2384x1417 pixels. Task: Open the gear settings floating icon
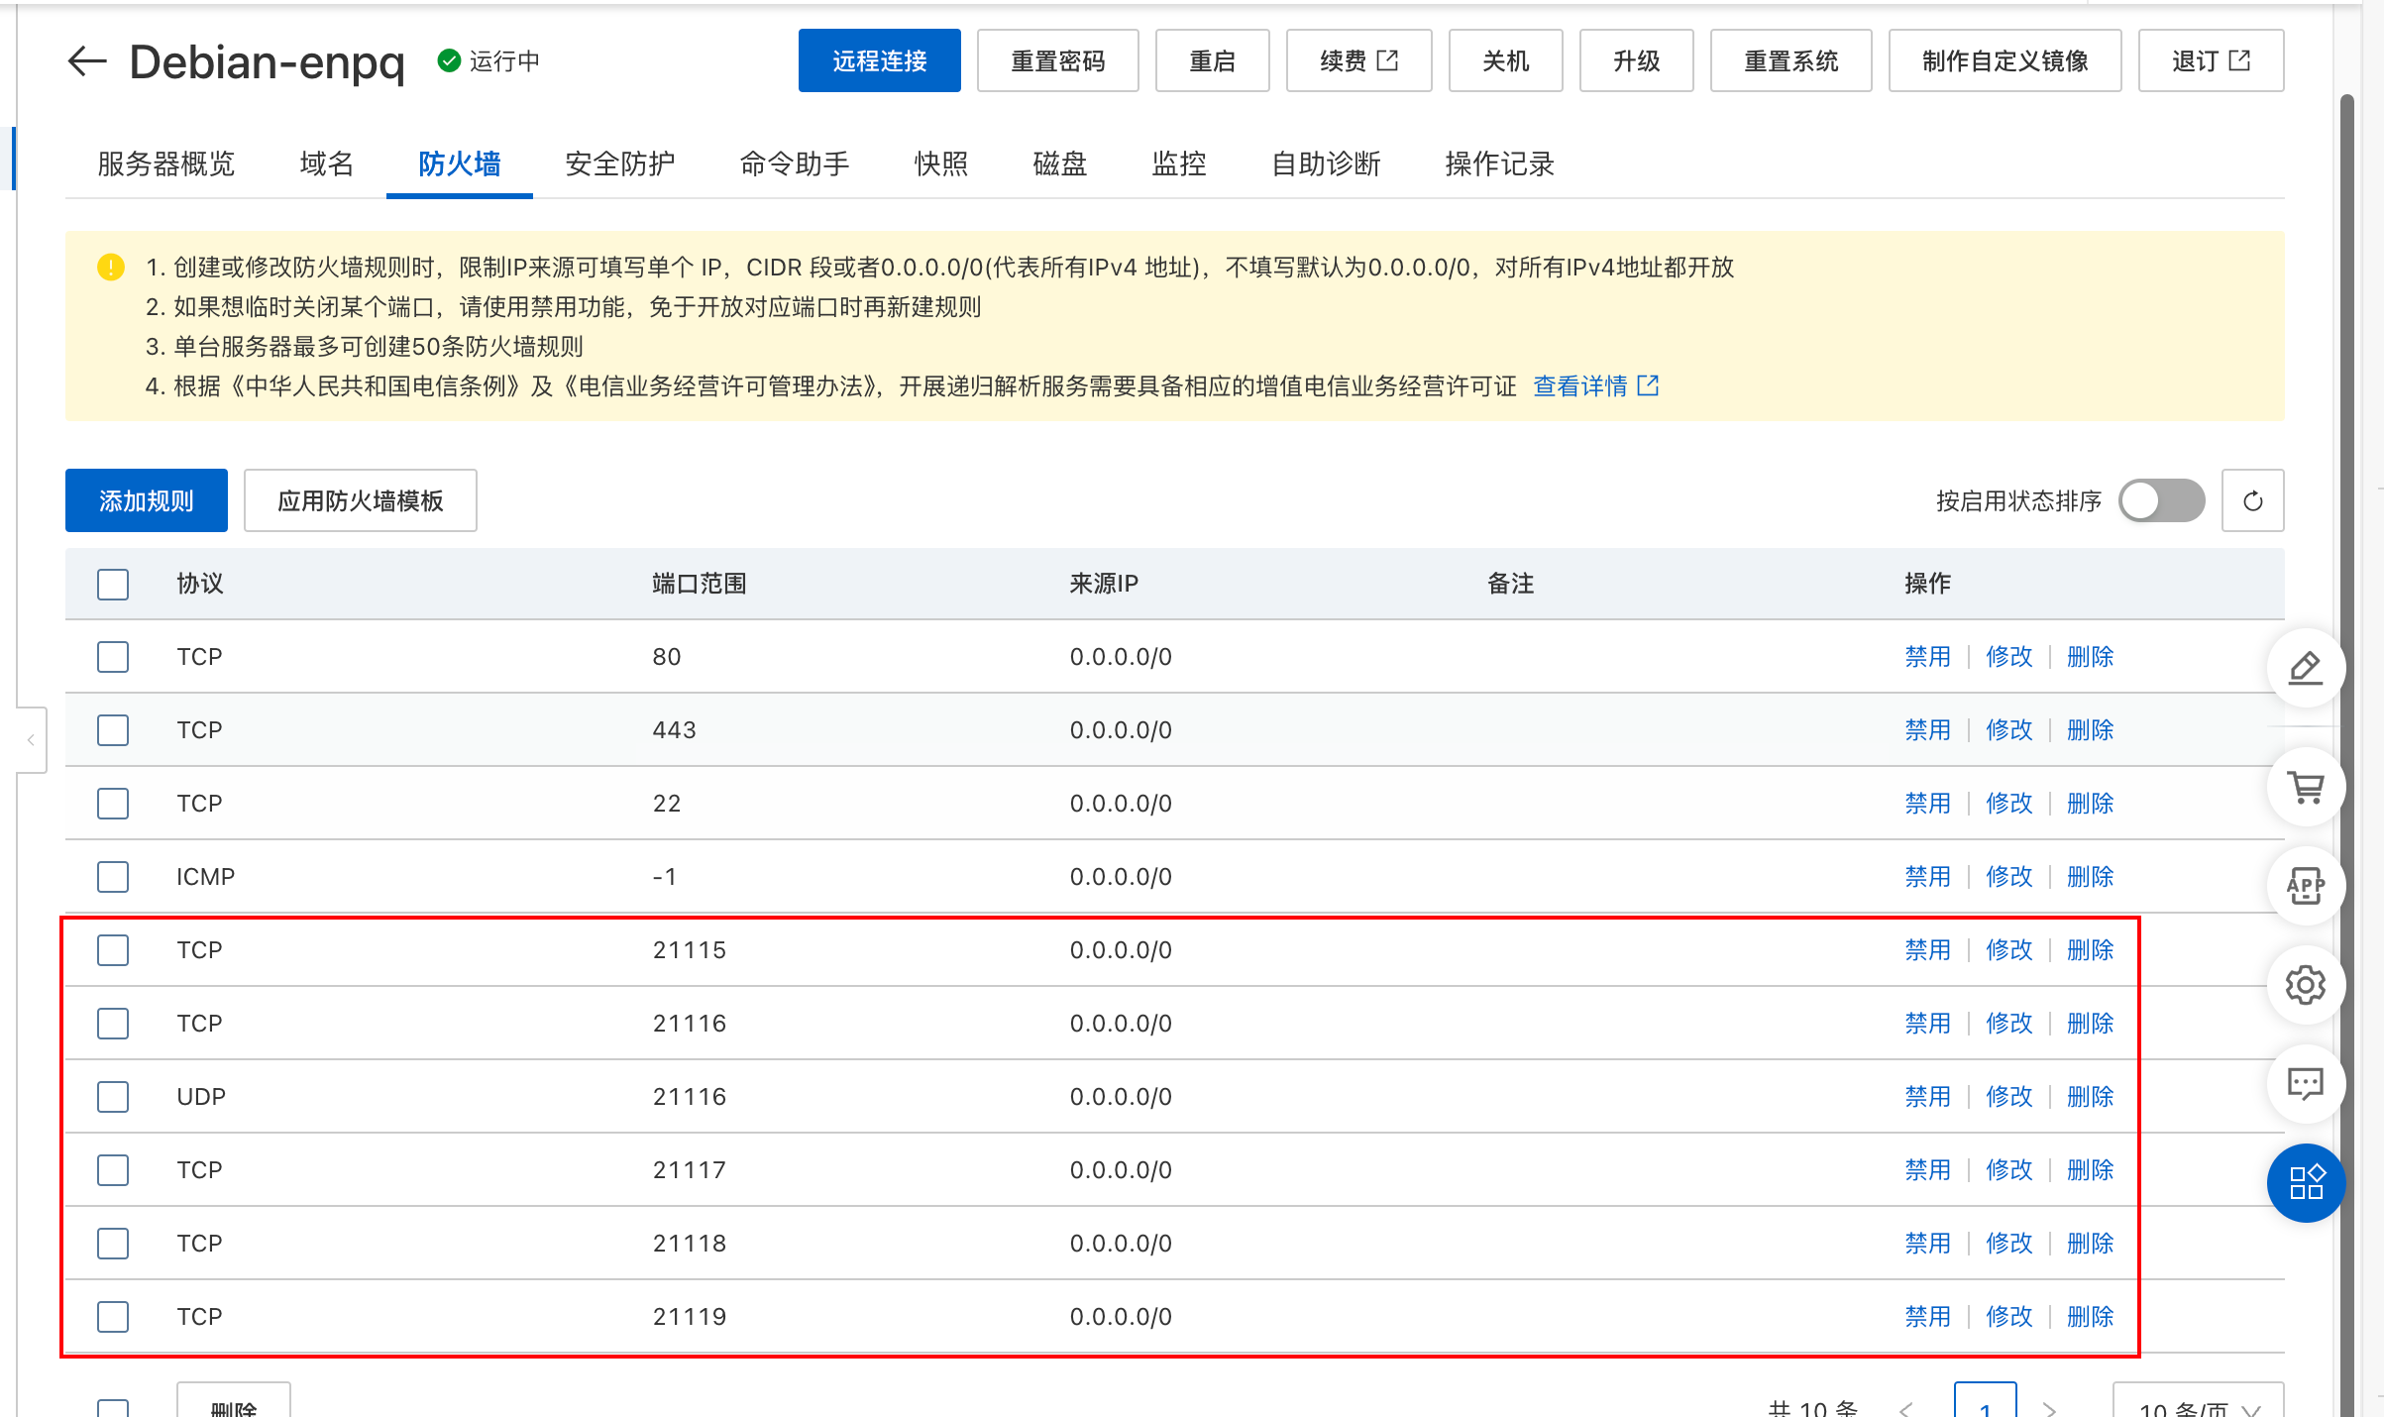pos(2306,985)
